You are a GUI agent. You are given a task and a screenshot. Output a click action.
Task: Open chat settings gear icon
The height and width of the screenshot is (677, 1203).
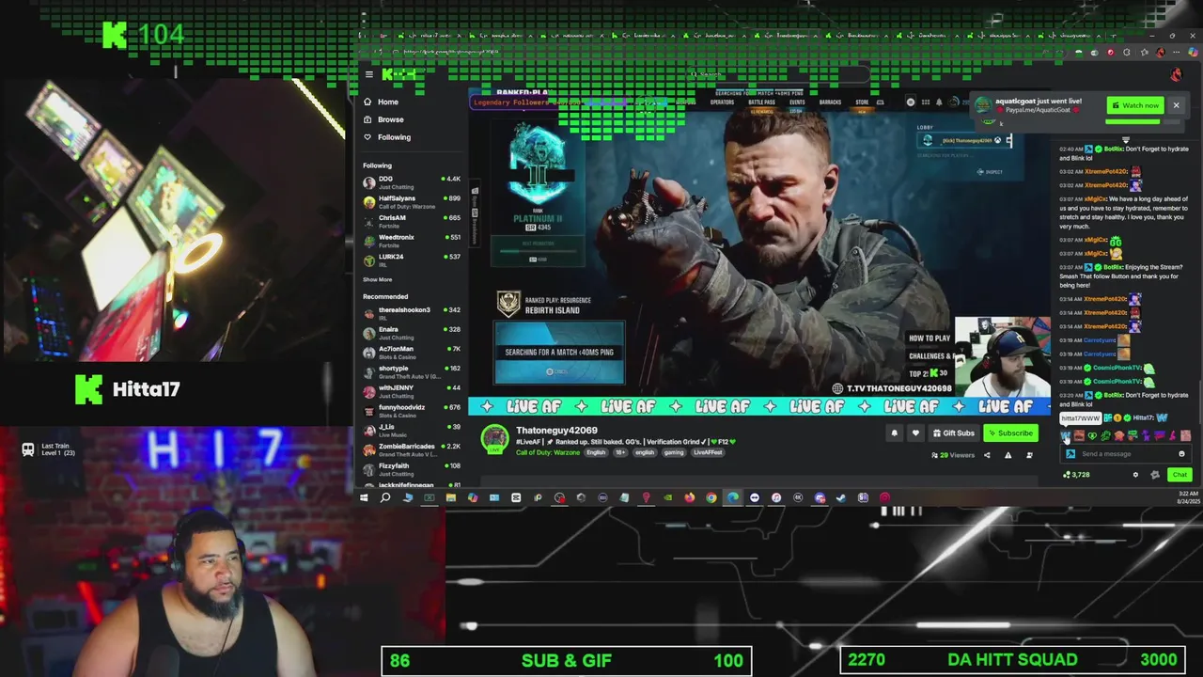click(x=1135, y=475)
